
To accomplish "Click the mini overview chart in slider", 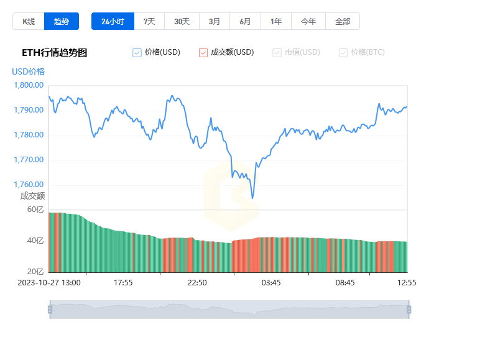I will click(229, 310).
